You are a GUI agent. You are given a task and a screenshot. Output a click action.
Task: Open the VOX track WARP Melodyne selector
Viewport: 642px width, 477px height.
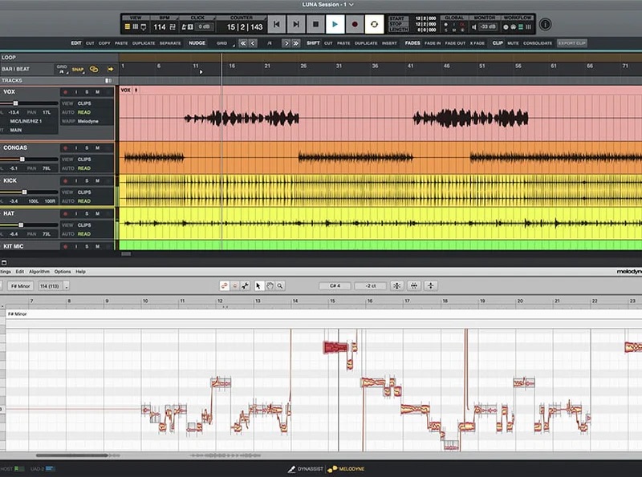click(88, 121)
